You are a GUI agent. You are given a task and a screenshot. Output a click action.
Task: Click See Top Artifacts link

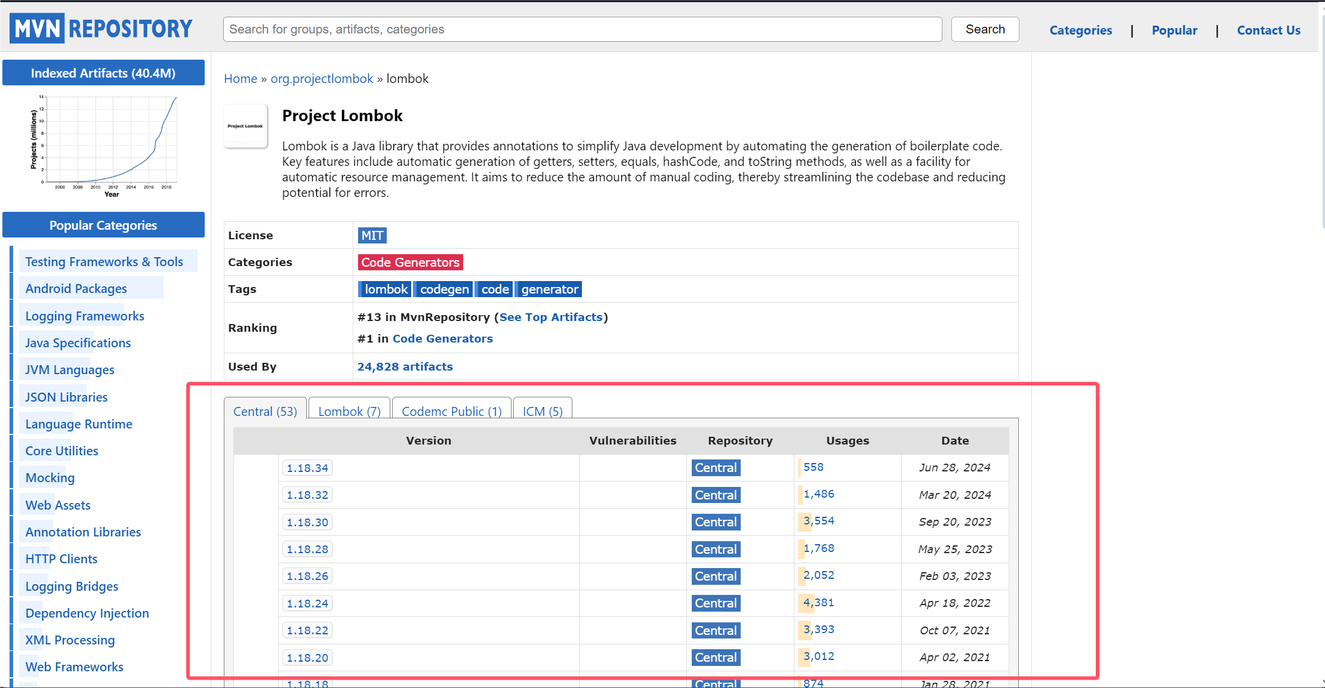(550, 317)
